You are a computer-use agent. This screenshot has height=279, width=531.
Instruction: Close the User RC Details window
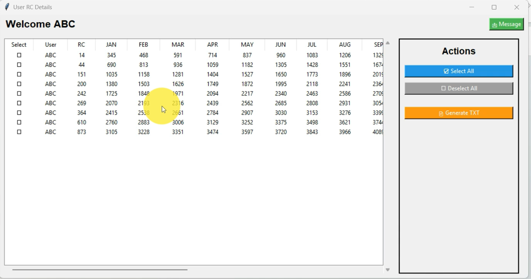tap(516, 7)
